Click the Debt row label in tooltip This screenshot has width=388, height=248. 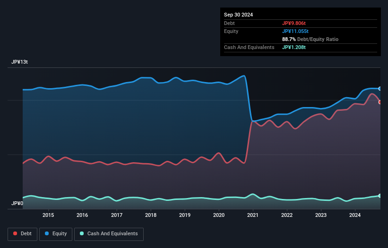pyautogui.click(x=229, y=23)
